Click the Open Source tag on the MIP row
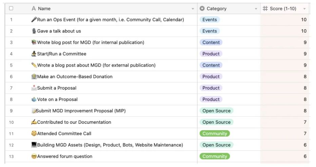The width and height of the screenshot is (316, 167). click(216, 111)
